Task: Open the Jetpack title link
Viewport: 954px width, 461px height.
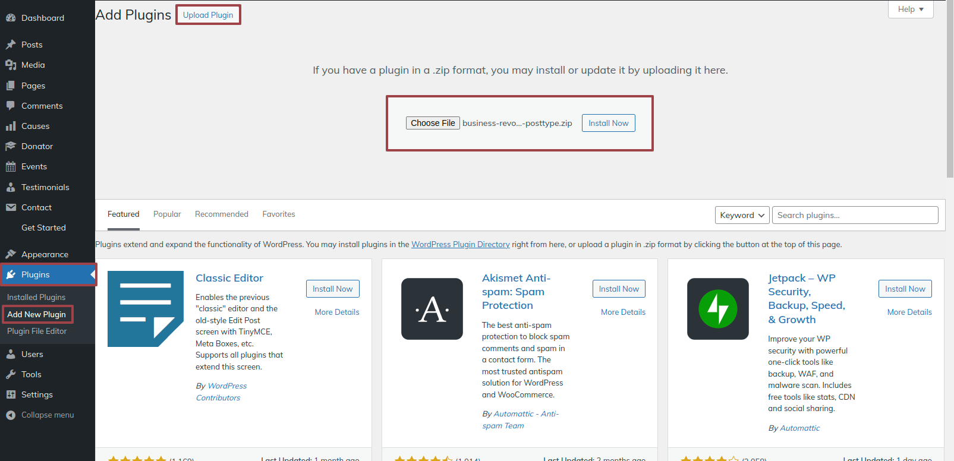Action: (807, 299)
